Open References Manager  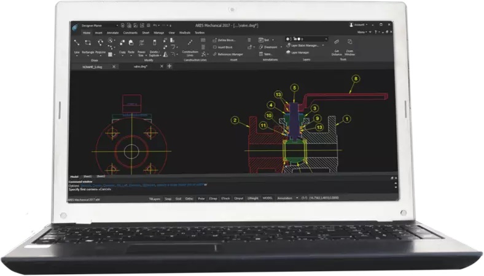(x=228, y=54)
